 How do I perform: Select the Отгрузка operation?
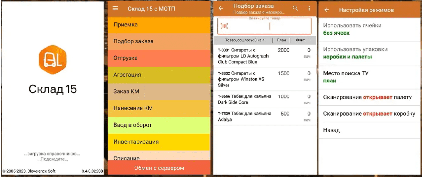coord(159,58)
